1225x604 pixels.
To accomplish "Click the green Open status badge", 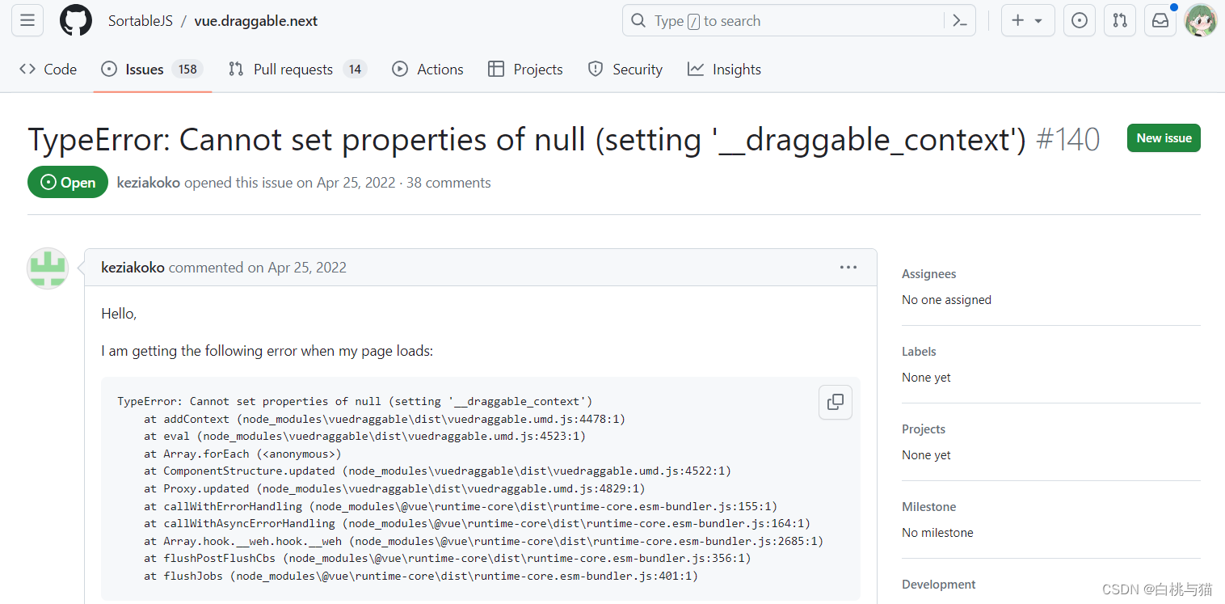I will click(x=68, y=183).
